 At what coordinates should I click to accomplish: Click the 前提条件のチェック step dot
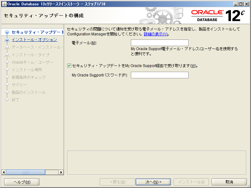7,77
